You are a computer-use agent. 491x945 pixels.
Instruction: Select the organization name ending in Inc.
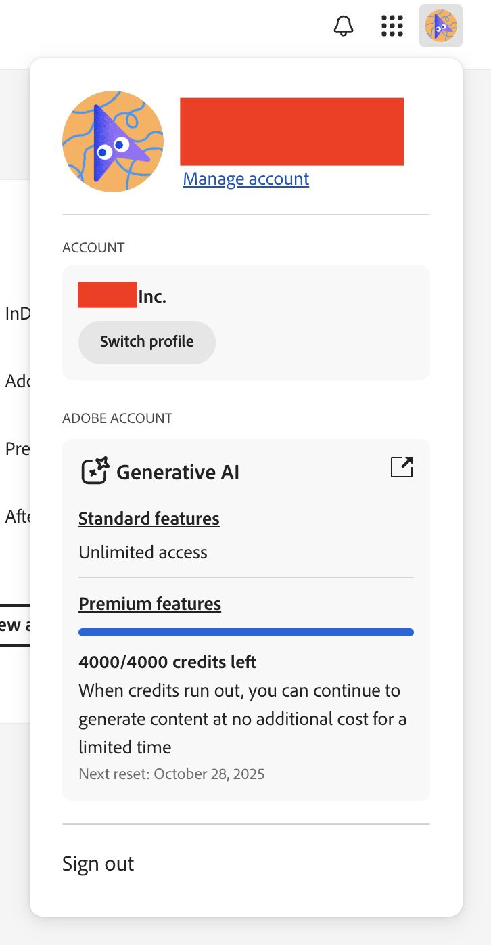(122, 296)
